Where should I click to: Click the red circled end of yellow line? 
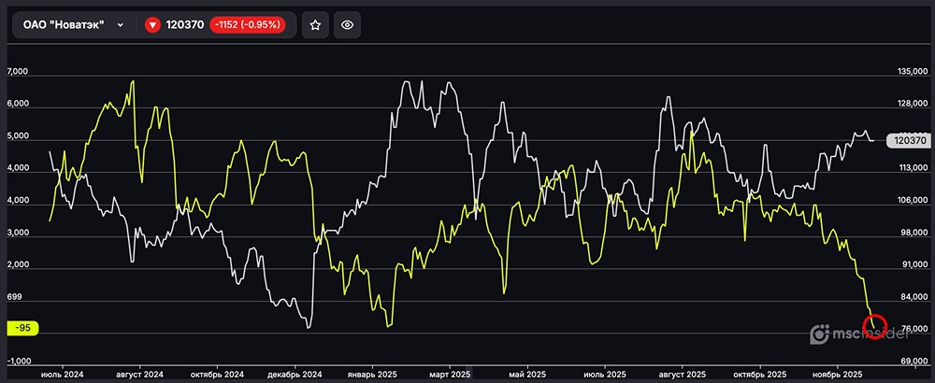[x=877, y=325]
